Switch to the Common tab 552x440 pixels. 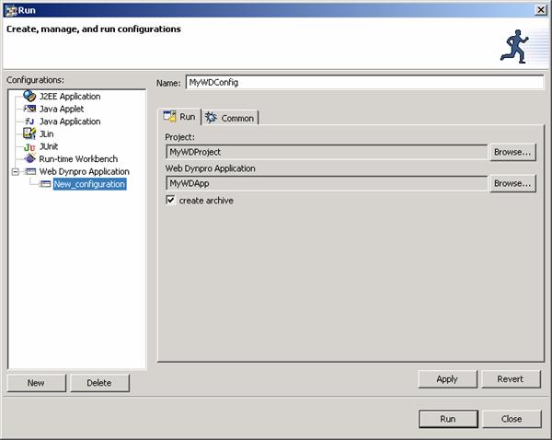(230, 118)
